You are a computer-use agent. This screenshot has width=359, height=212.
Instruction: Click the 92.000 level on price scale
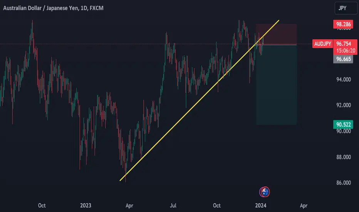pos(344,105)
